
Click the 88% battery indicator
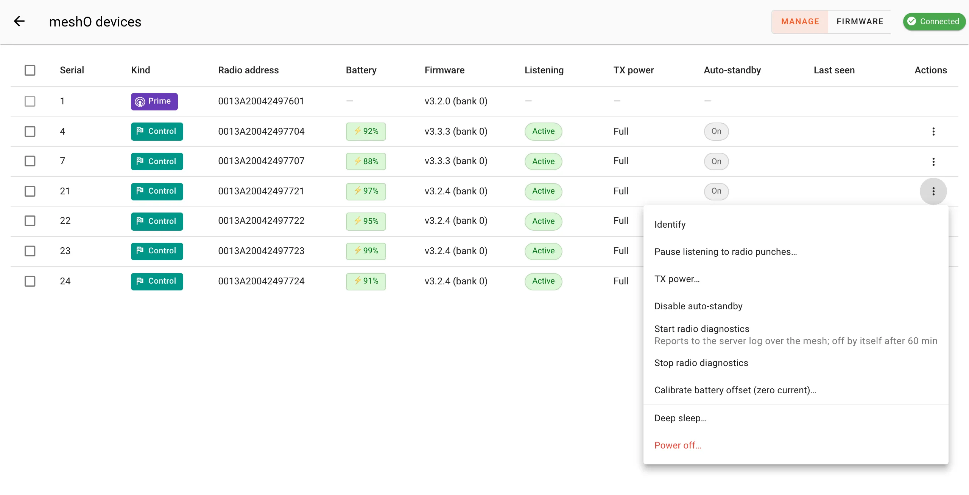coord(366,161)
